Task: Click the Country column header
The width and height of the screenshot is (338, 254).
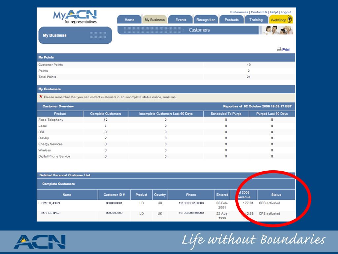Action: pyautogui.click(x=160, y=194)
